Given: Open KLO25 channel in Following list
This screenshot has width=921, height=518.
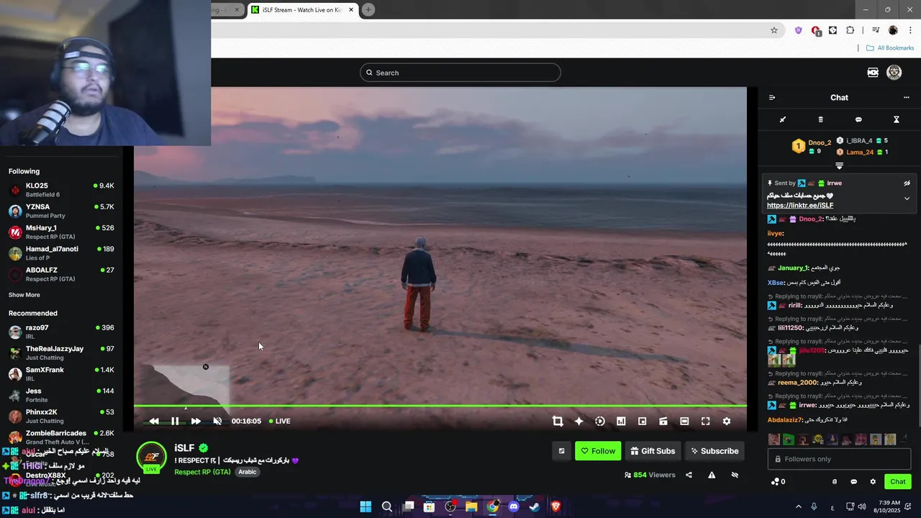Looking at the screenshot, I should pyautogui.click(x=61, y=190).
